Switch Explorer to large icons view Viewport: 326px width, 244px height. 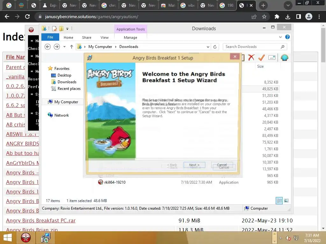pyautogui.click(x=286, y=200)
